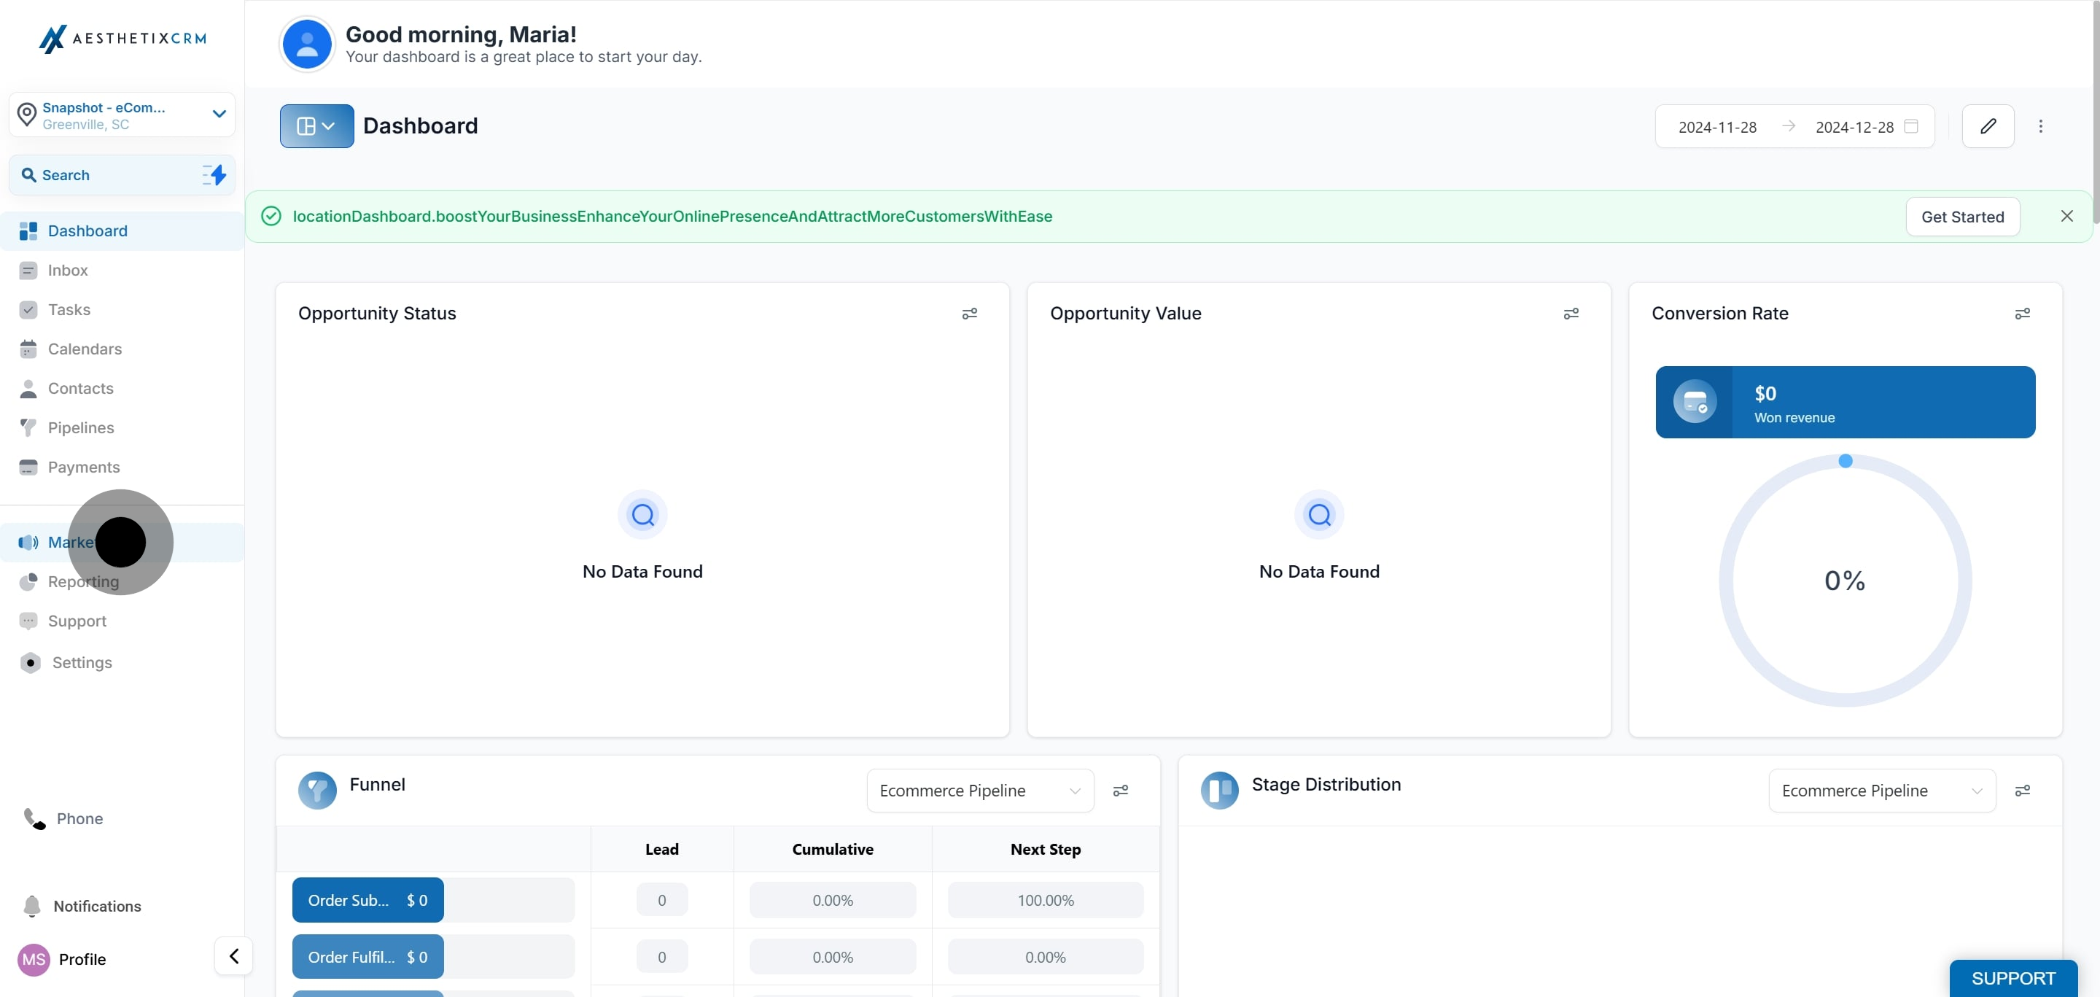Collapse the sidebar with arrow button
The width and height of the screenshot is (2100, 997).
[x=234, y=955]
